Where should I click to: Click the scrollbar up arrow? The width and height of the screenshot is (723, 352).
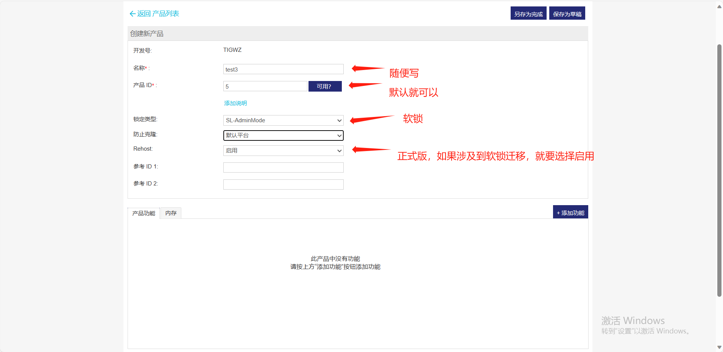click(x=719, y=6)
